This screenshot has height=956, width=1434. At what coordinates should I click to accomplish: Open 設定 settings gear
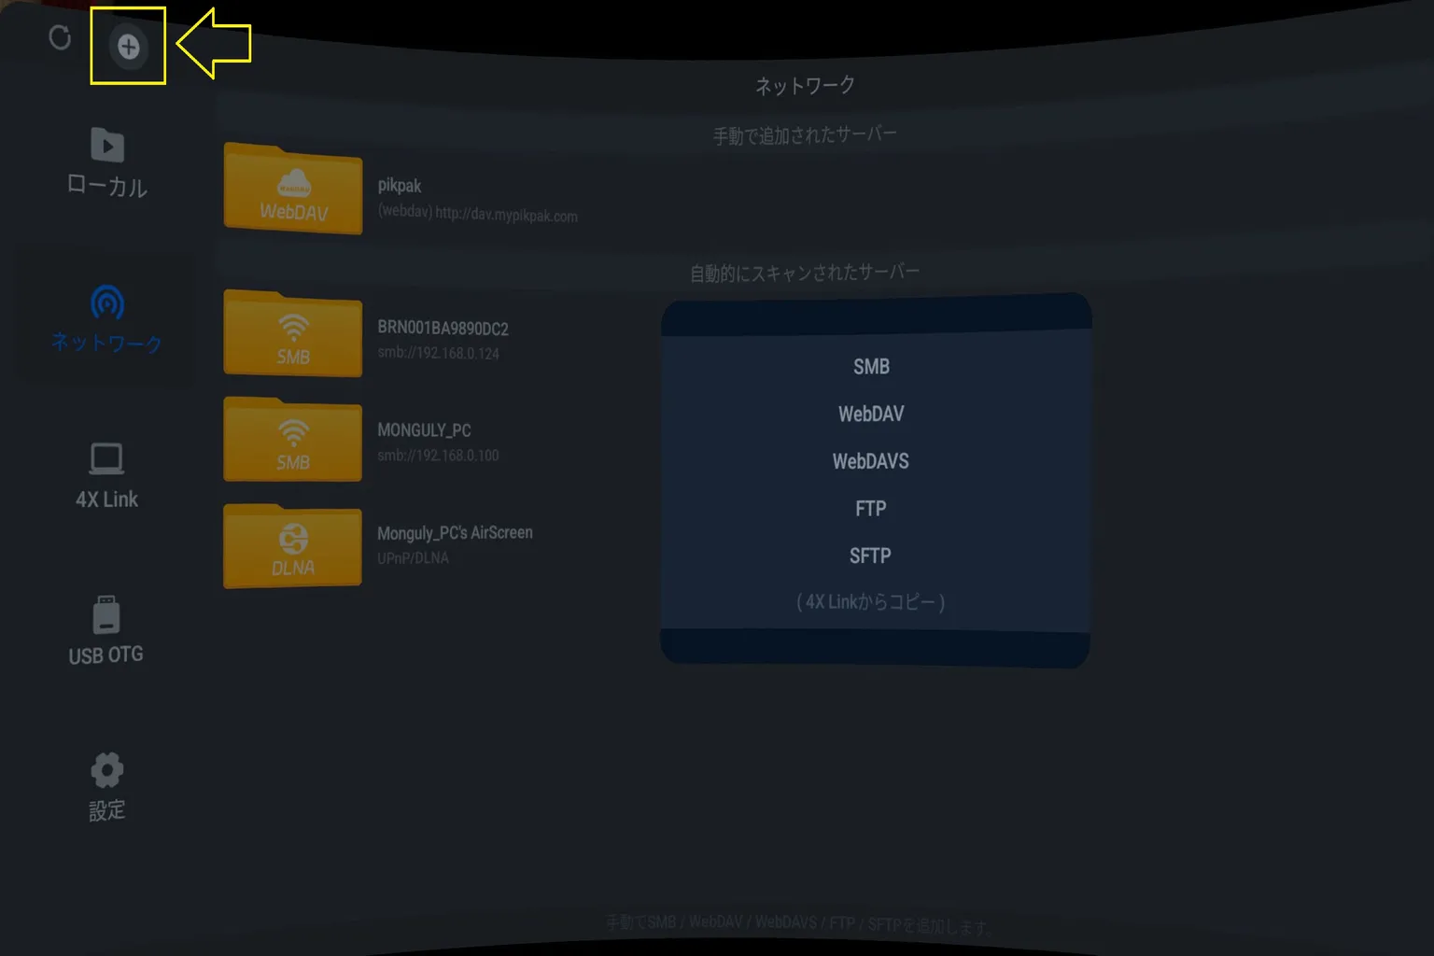[x=106, y=786]
